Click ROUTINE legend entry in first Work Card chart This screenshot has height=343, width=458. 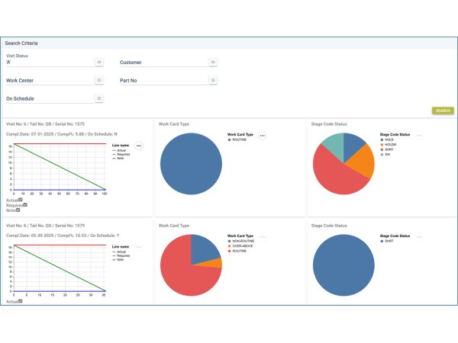click(240, 139)
